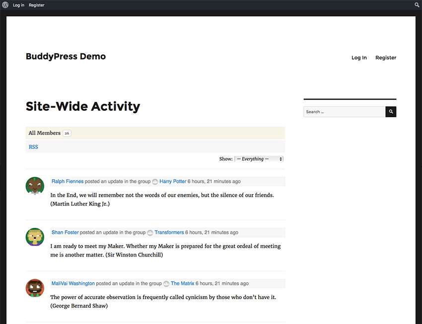Choose Log in from the admin bar
Image resolution: width=422 pixels, height=324 pixels.
pos(18,4)
